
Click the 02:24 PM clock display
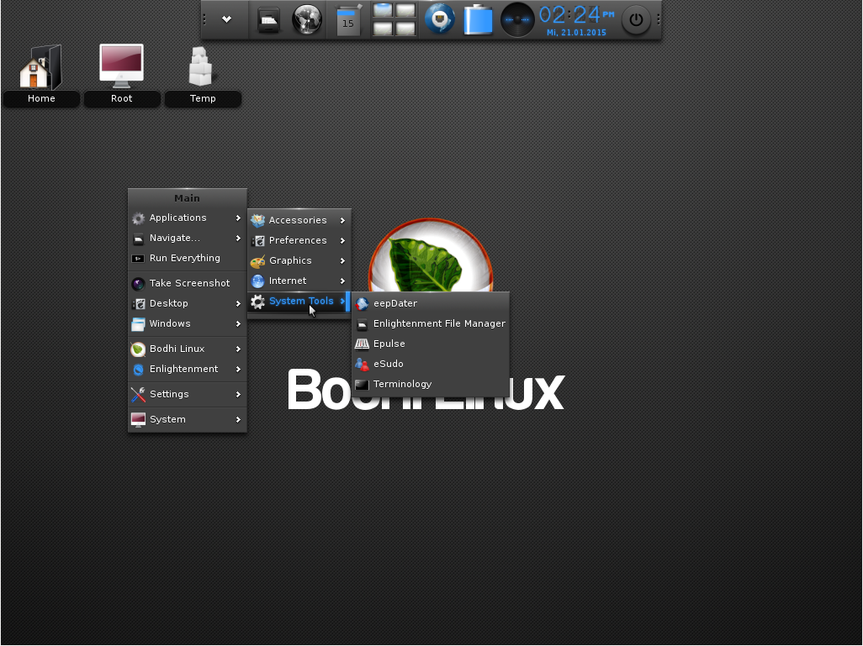(576, 15)
